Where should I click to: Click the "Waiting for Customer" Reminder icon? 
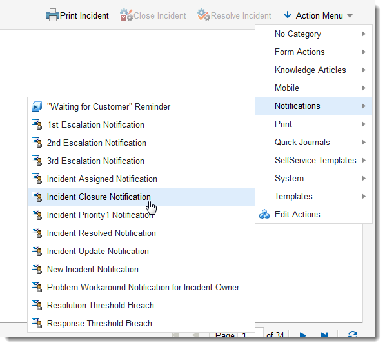(37, 106)
